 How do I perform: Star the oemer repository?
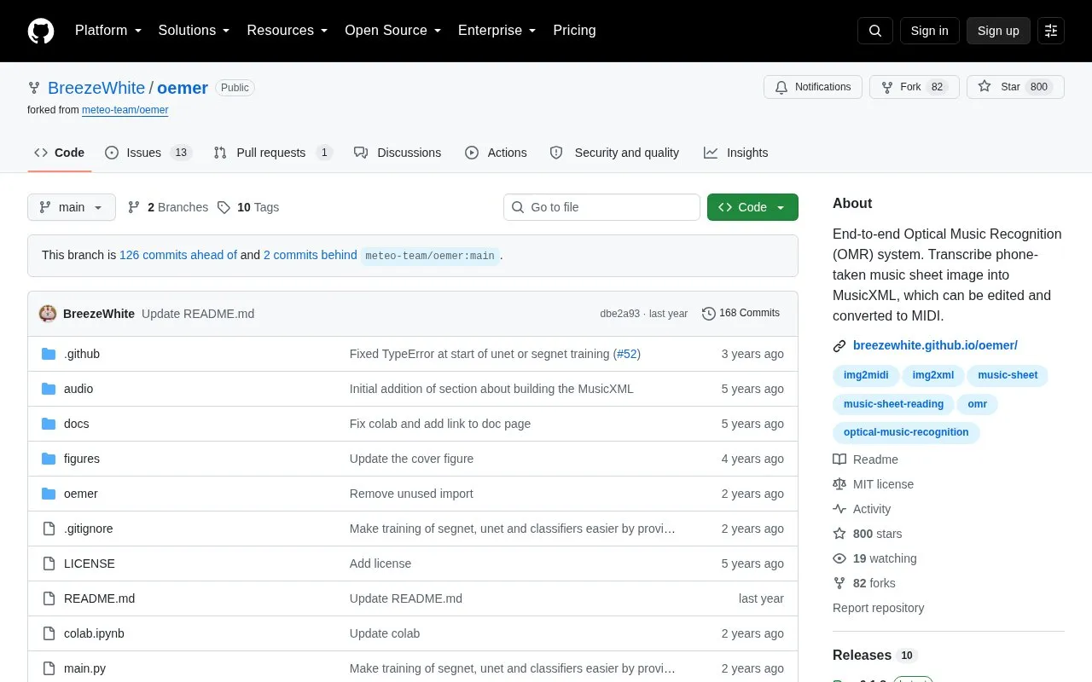point(1015,87)
